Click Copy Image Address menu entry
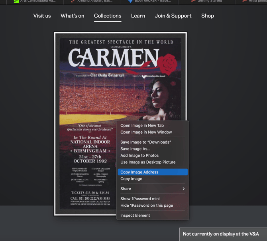 pos(153,172)
